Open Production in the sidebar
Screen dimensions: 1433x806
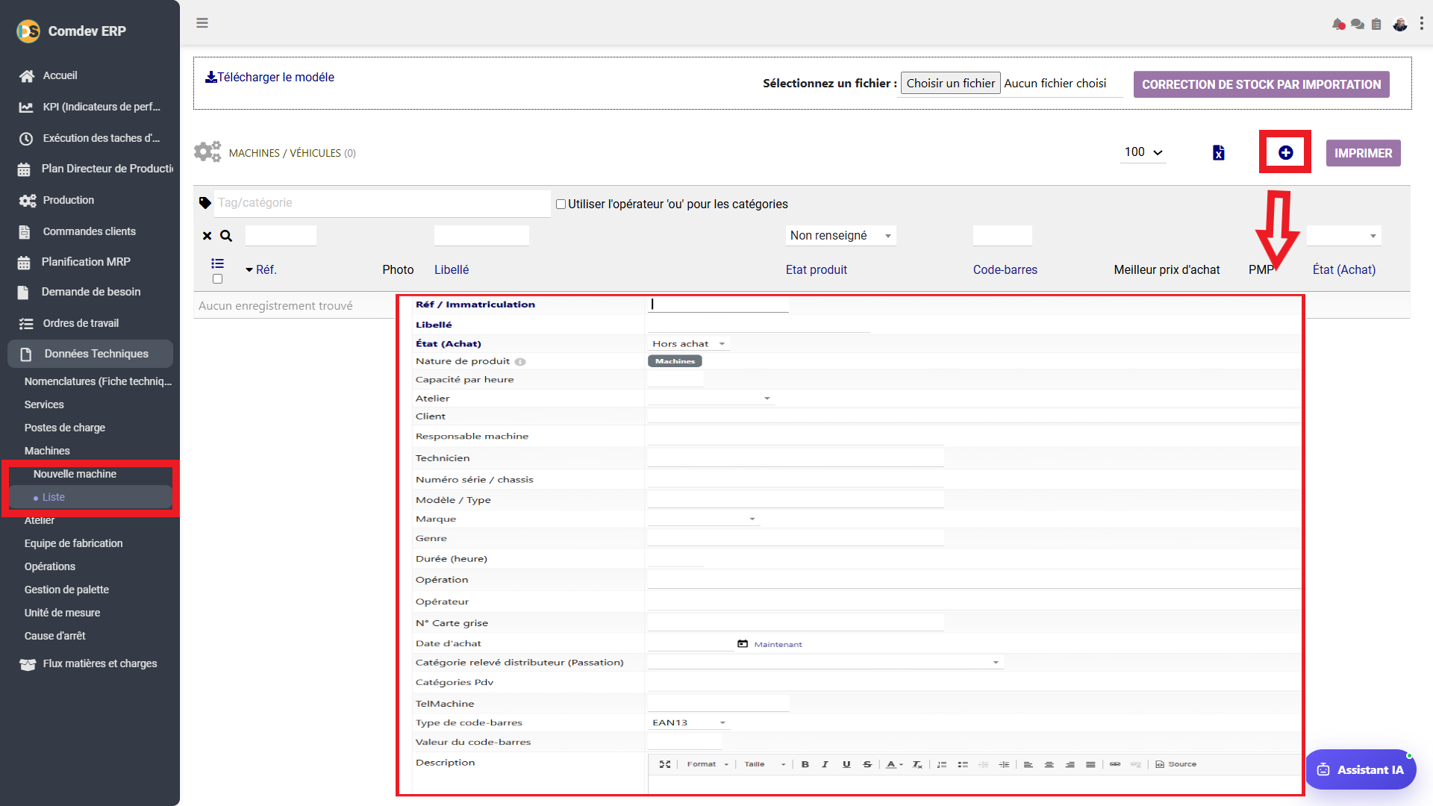[68, 200]
